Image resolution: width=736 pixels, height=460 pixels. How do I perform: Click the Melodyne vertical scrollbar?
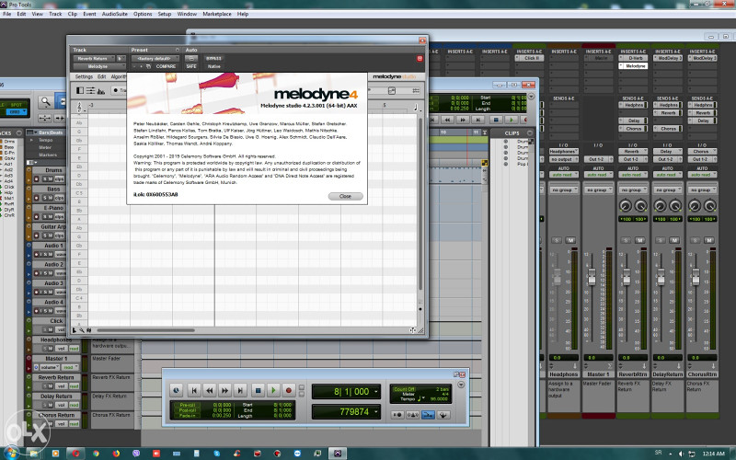click(420, 204)
